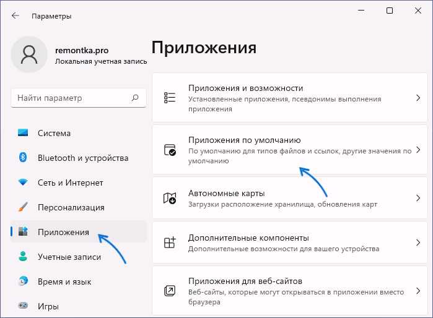This screenshot has width=433, height=318.
Task: Click the Приложения по умолчанию icon
Action: (x=170, y=150)
